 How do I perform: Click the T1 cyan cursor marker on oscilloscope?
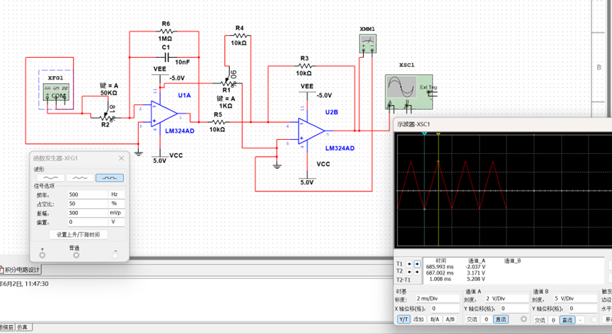425,133
